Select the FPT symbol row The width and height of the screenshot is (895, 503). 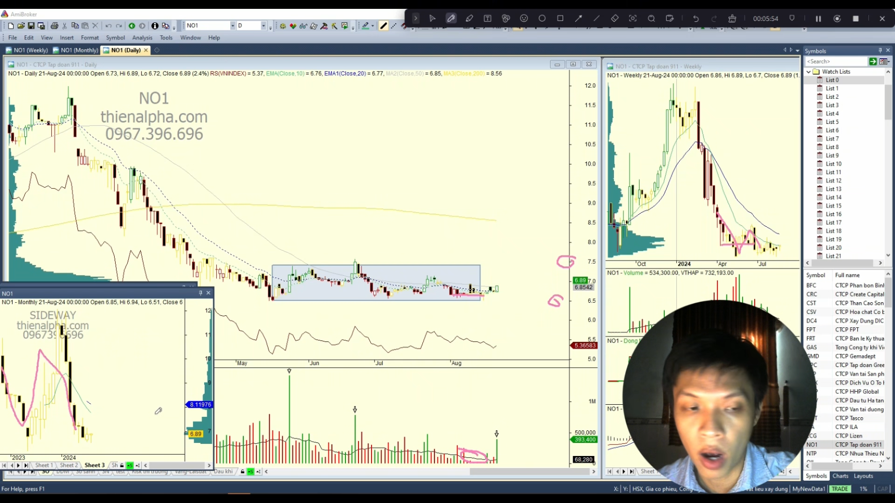(x=845, y=330)
